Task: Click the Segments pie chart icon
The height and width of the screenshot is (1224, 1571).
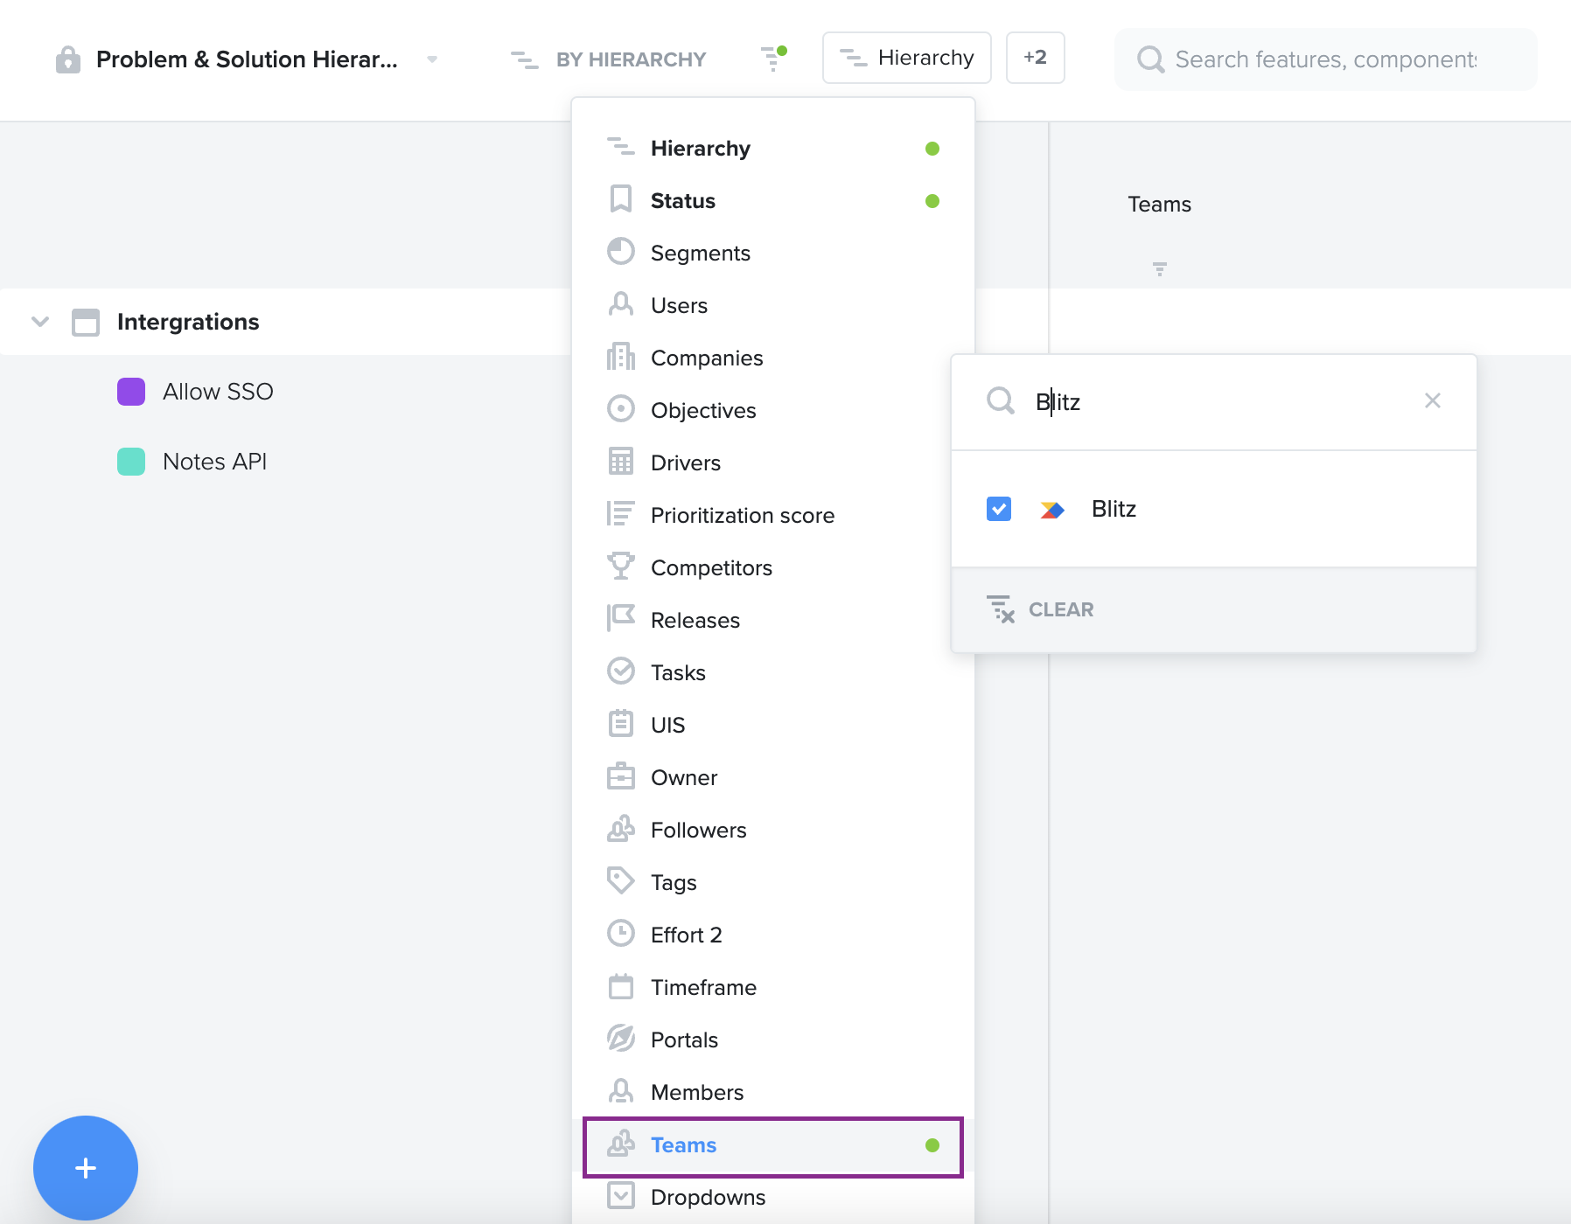Action: pos(621,252)
